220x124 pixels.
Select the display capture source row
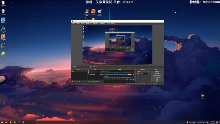point(95,74)
